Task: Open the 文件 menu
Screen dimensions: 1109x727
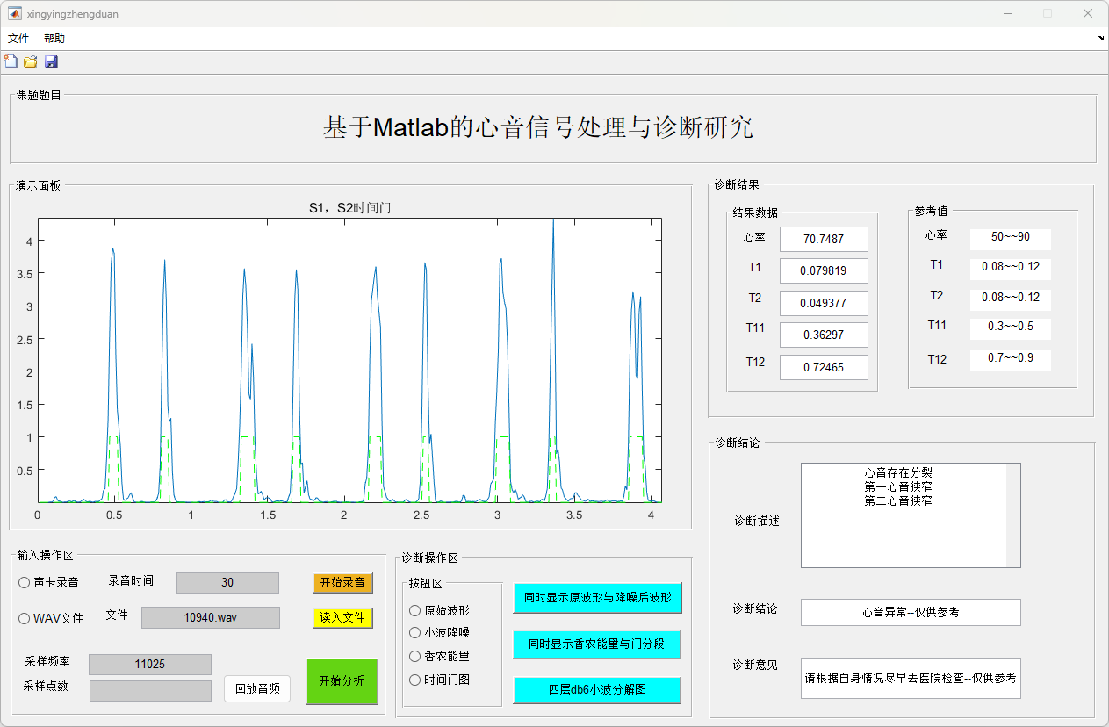Action: tap(18, 39)
